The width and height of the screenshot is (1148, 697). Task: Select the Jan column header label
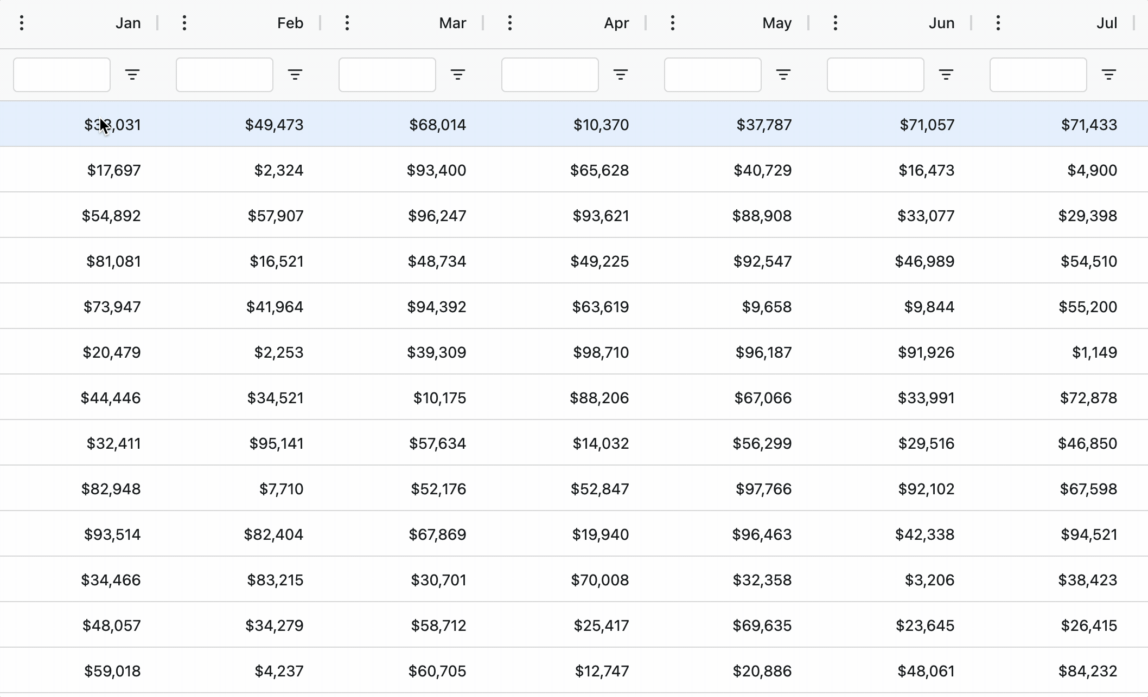[127, 23]
